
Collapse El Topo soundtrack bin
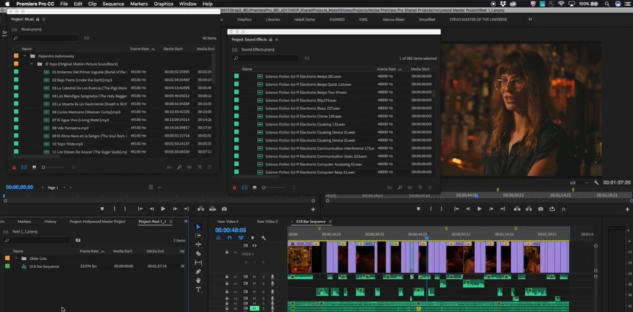(x=32, y=64)
